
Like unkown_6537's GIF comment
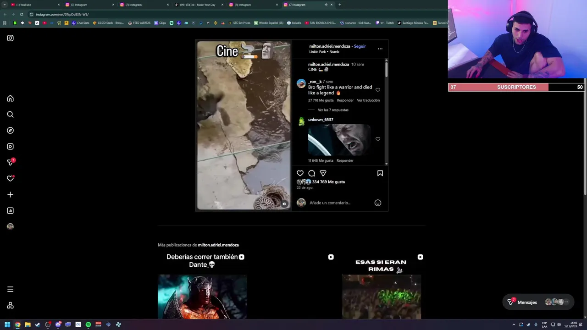(x=378, y=139)
